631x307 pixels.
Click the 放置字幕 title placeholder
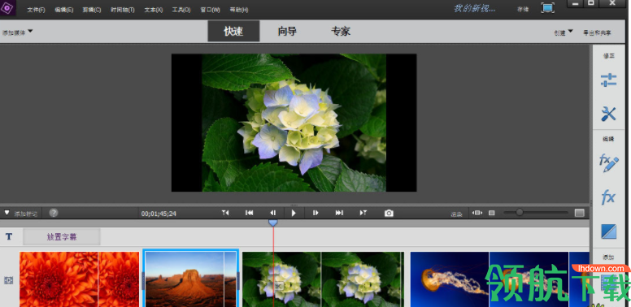pos(62,236)
